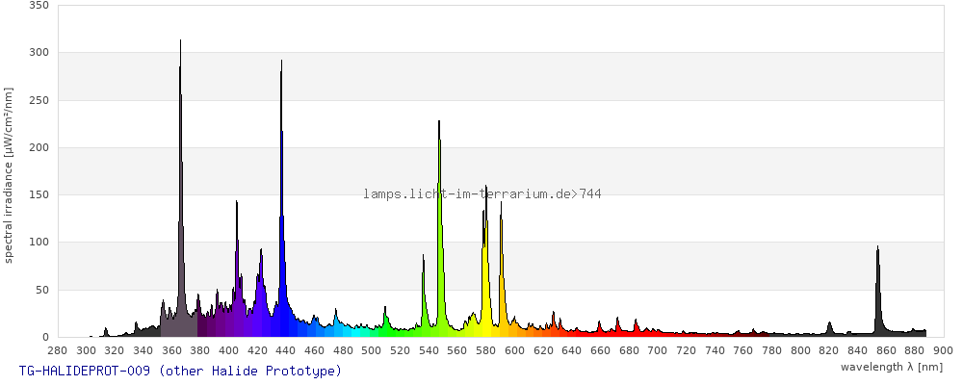Click the 540 wavelength tick label

click(429, 350)
